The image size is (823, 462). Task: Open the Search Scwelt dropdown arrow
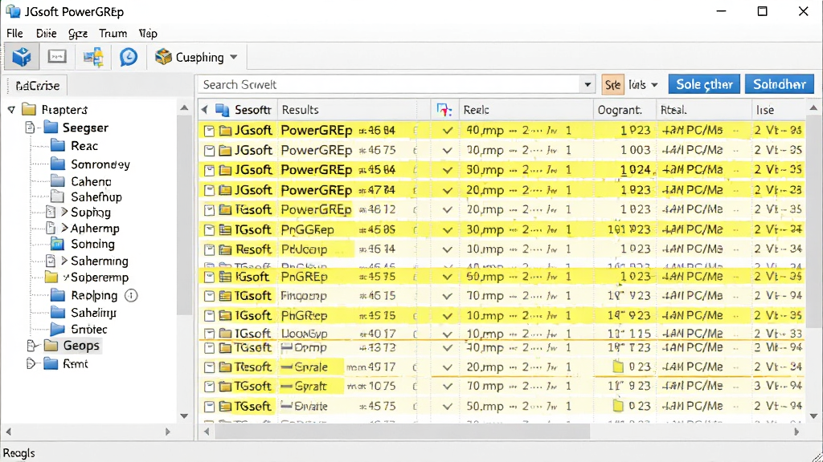[588, 84]
